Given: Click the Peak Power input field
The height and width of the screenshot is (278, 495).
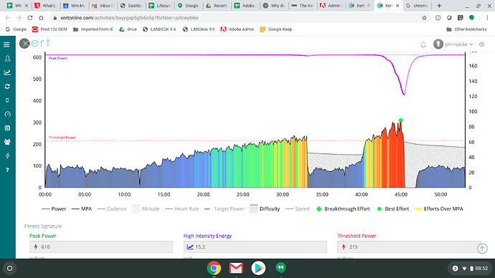Looking at the screenshot, I should pos(101,246).
